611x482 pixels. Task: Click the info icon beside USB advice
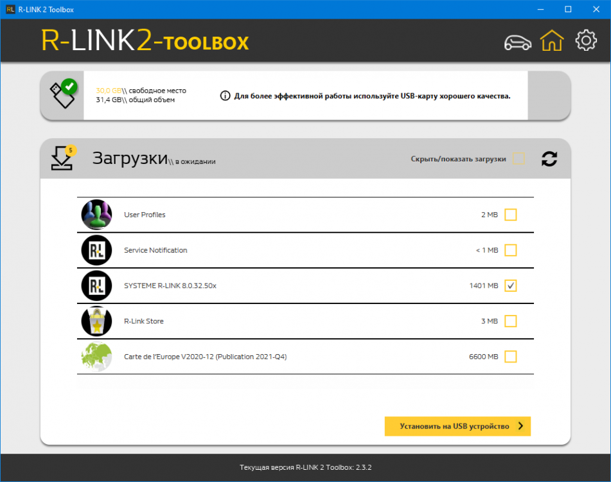click(226, 96)
